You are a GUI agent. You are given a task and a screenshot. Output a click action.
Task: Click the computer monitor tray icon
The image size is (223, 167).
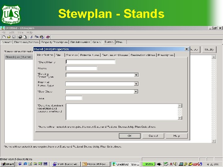181,164
